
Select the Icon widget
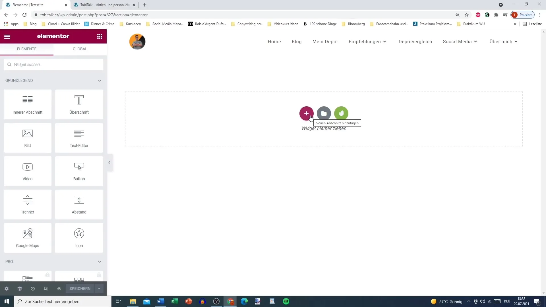click(79, 238)
